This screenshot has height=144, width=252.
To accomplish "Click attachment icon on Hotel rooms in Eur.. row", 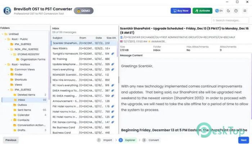I will click(x=113, y=112).
